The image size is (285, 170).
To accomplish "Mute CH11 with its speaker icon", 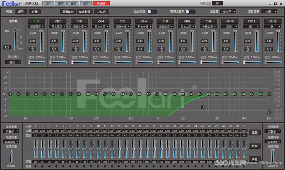I will pyautogui.click(x=248, y=49).
